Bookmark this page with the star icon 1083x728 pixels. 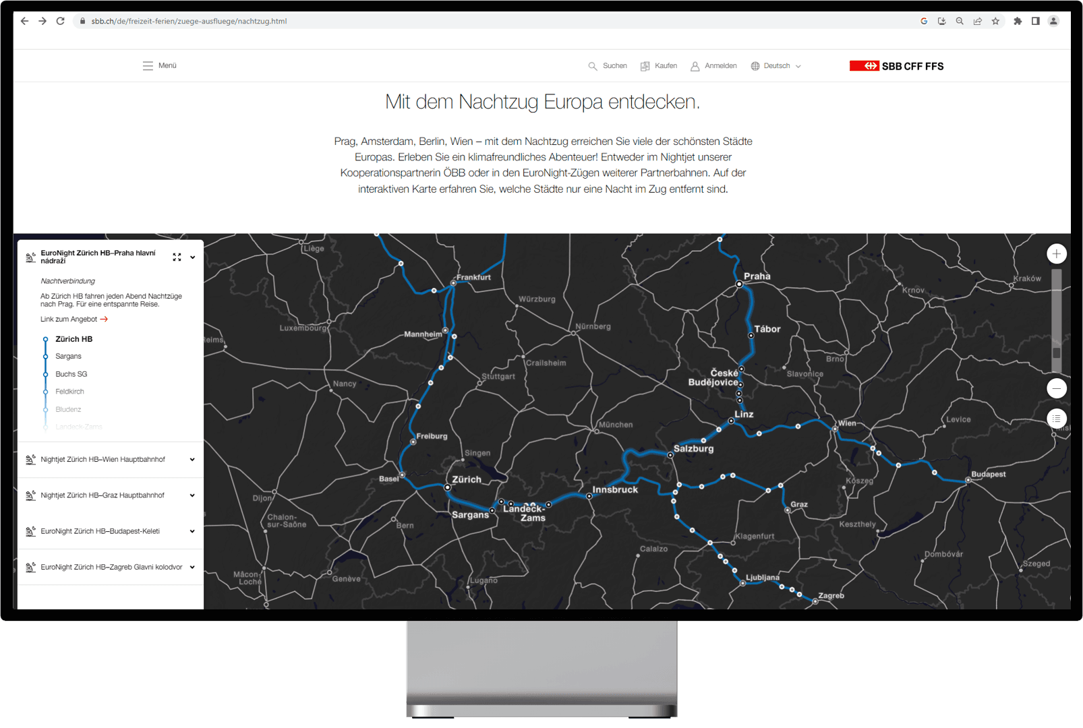click(995, 21)
